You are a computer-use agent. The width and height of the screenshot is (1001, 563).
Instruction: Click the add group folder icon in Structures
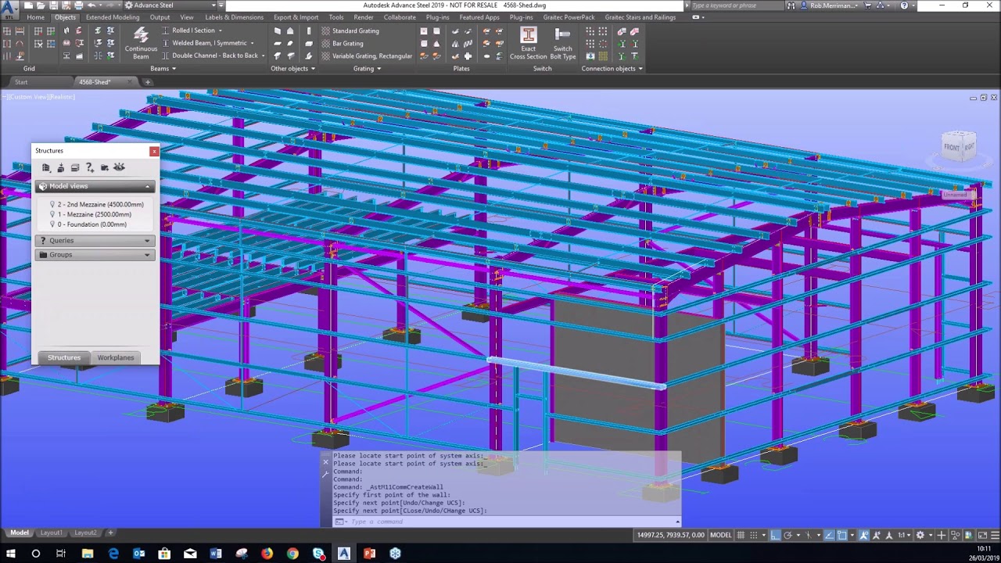tap(104, 167)
